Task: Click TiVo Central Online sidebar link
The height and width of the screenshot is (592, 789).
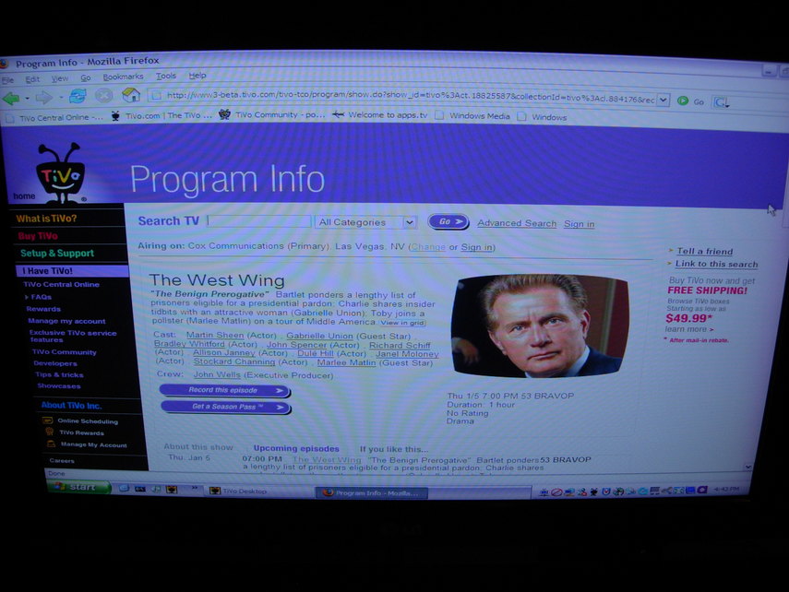Action: (62, 284)
